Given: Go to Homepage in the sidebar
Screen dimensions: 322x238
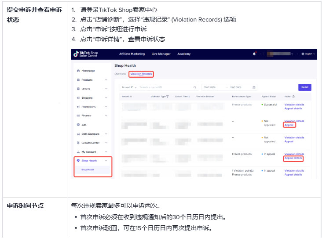Looking at the screenshot, I should pyautogui.click(x=88, y=71).
